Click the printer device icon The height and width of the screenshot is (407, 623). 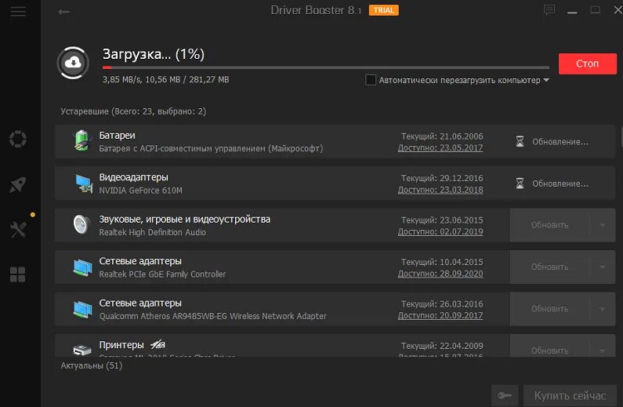tap(82, 350)
